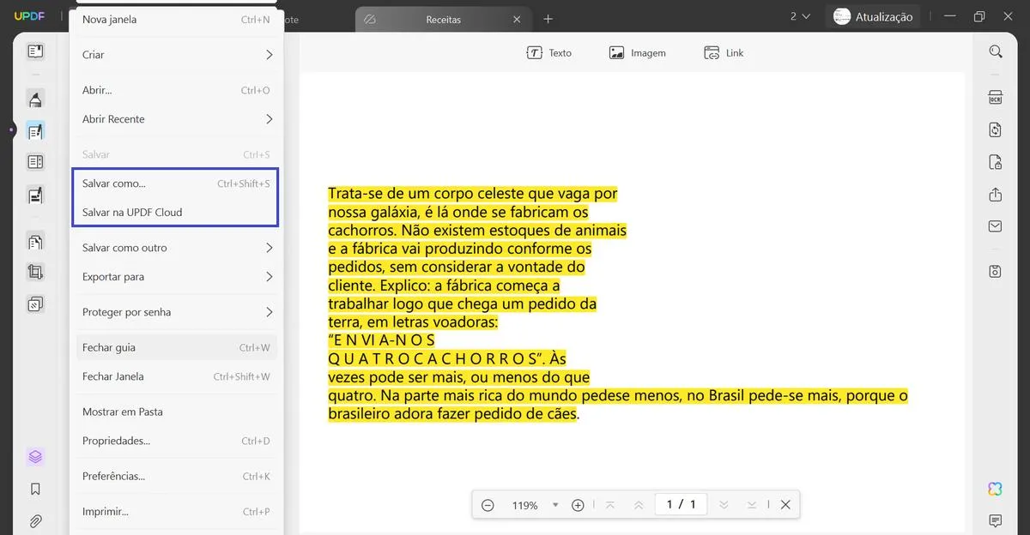Click the page number field showing 1/1

[x=680, y=504]
